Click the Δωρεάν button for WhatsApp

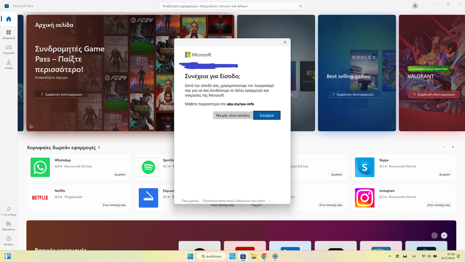[120, 174]
